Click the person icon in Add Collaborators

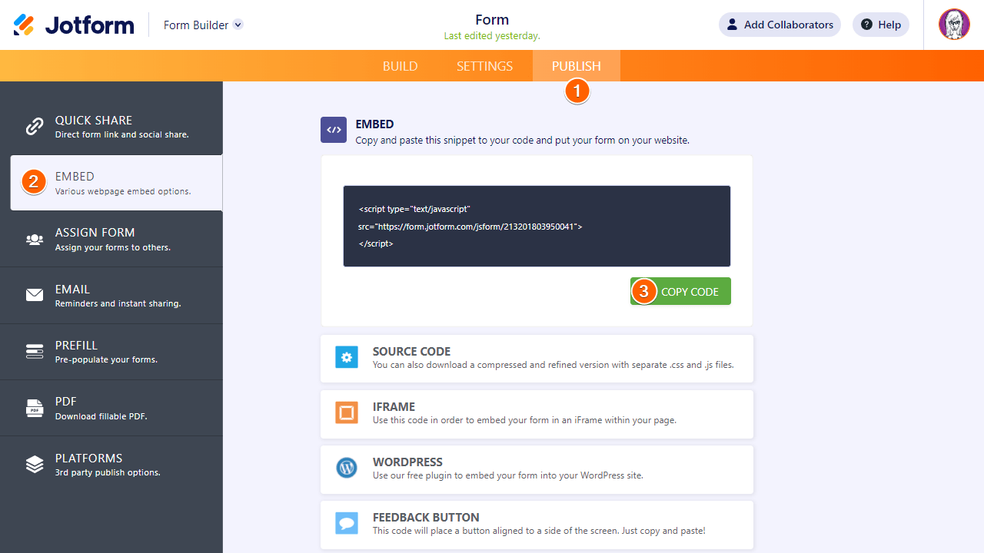(x=732, y=25)
